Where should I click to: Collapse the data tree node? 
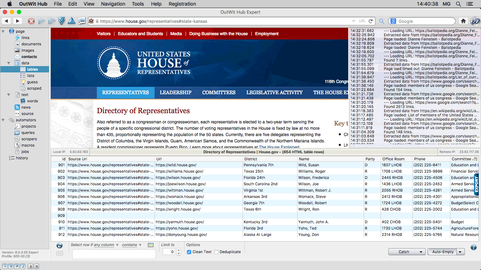pyautogui.click(x=9, y=63)
